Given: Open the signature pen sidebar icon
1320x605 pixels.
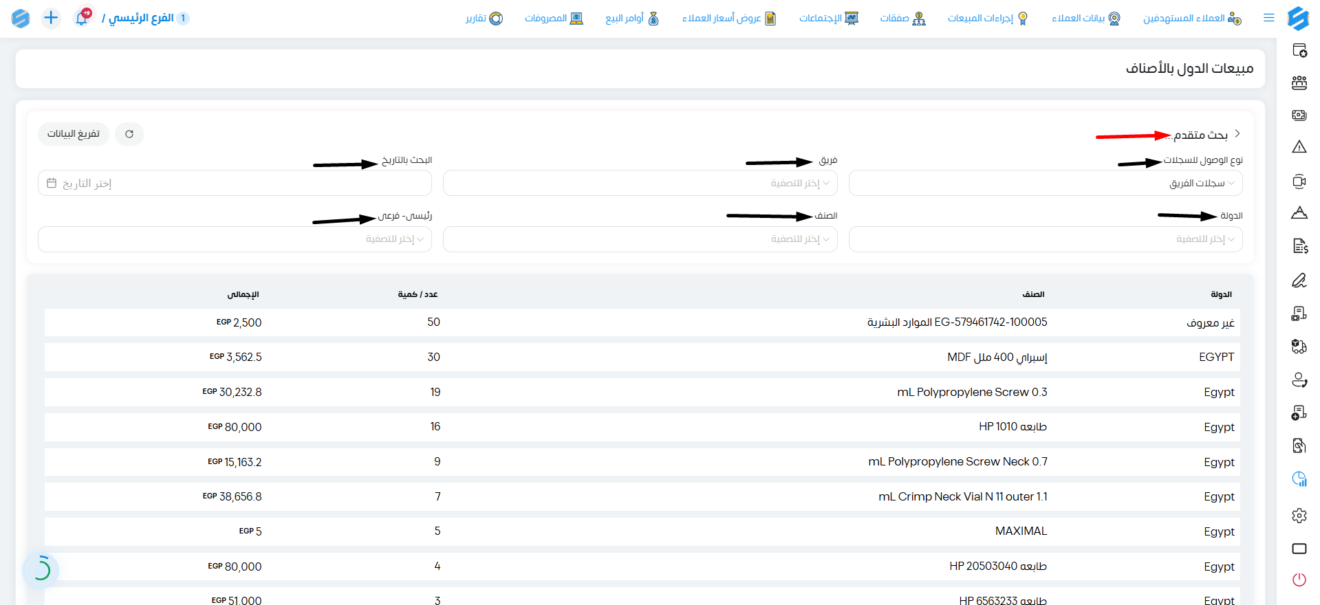Looking at the screenshot, I should (x=1299, y=280).
